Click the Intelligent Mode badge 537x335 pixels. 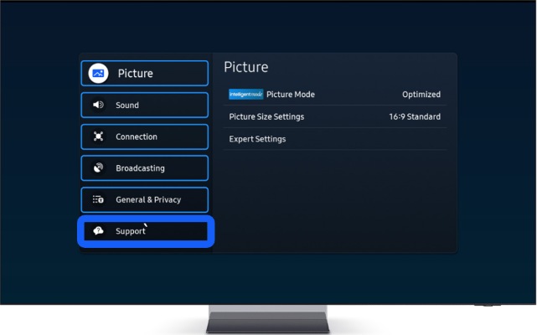pos(245,95)
